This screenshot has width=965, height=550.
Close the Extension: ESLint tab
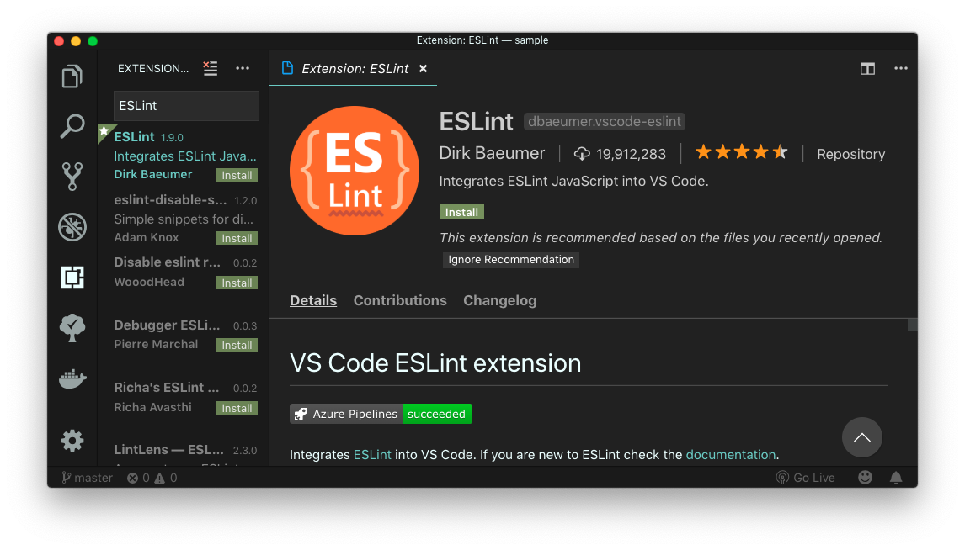tap(423, 69)
